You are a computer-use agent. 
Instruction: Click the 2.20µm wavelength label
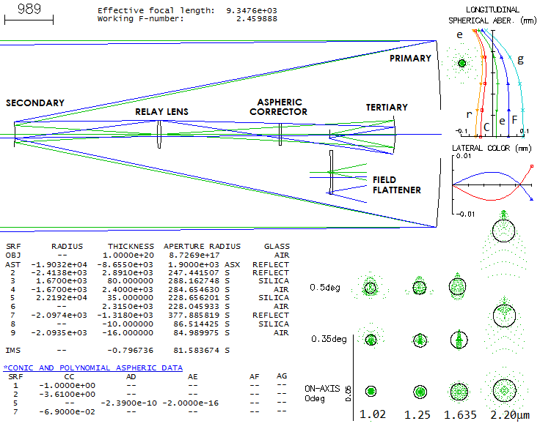510,415
